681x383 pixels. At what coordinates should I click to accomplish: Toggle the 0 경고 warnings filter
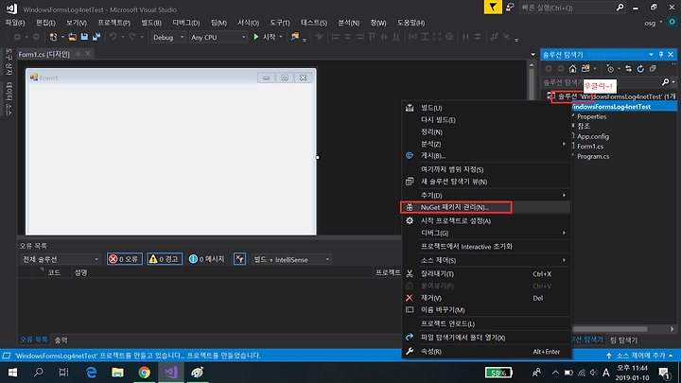(165, 259)
